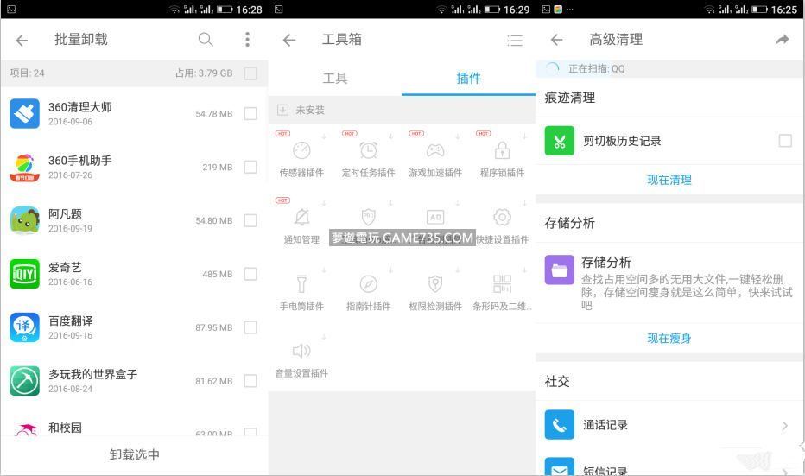Tap 219 MB size of 360手机助手

217,168
